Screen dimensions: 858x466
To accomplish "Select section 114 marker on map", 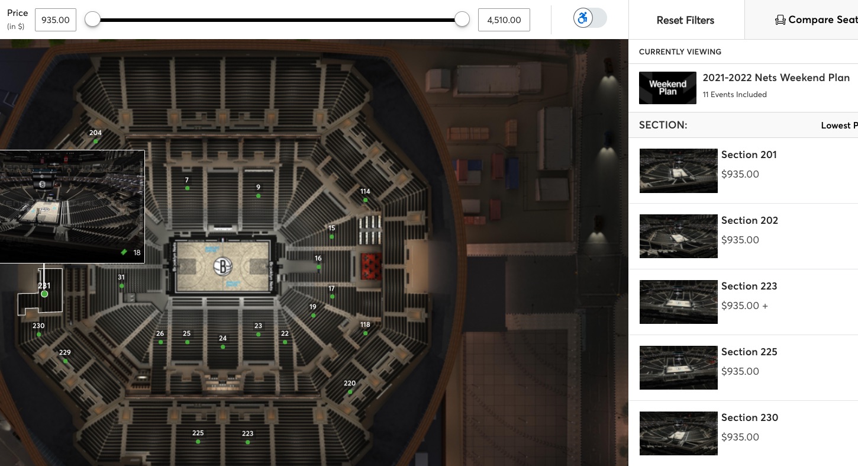I will 365,200.
